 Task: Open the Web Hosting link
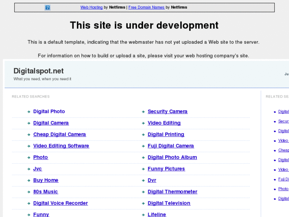point(91,7)
